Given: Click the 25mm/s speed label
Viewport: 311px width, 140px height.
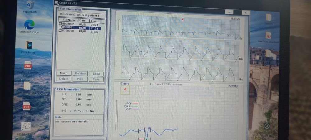Looking at the screenshot, I should [235, 19].
